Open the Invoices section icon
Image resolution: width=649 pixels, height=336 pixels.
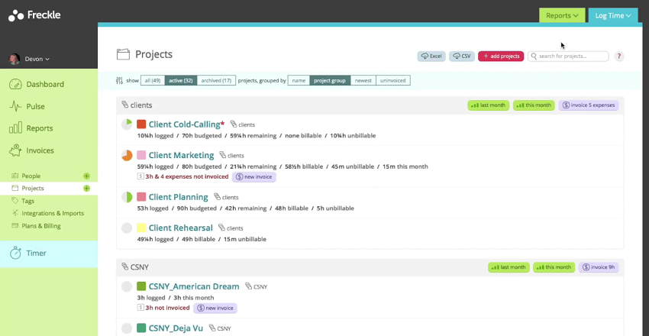coord(15,150)
